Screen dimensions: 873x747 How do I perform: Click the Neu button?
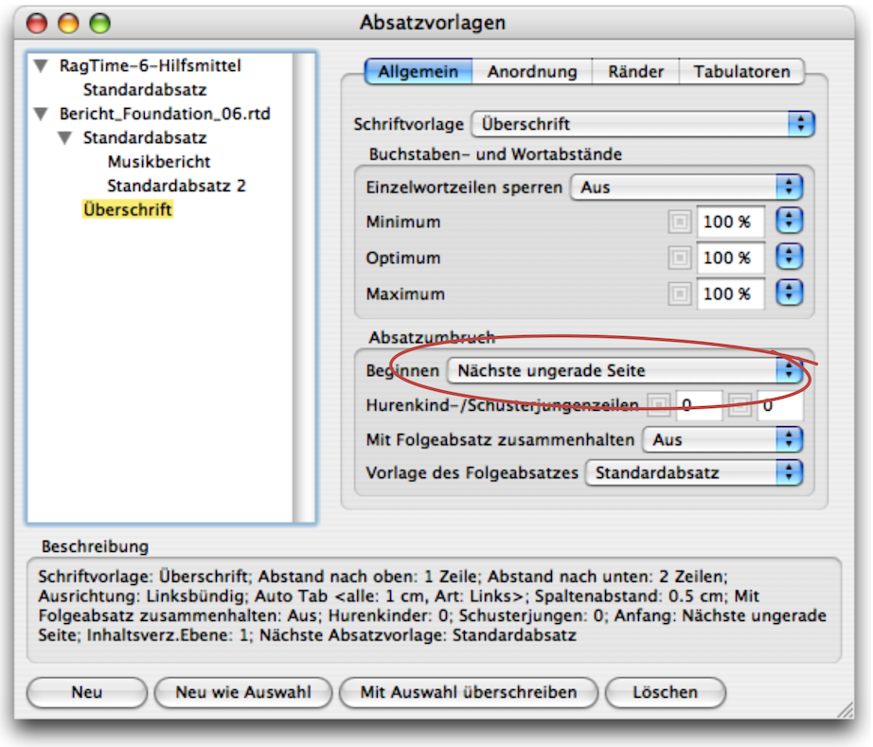[87, 692]
